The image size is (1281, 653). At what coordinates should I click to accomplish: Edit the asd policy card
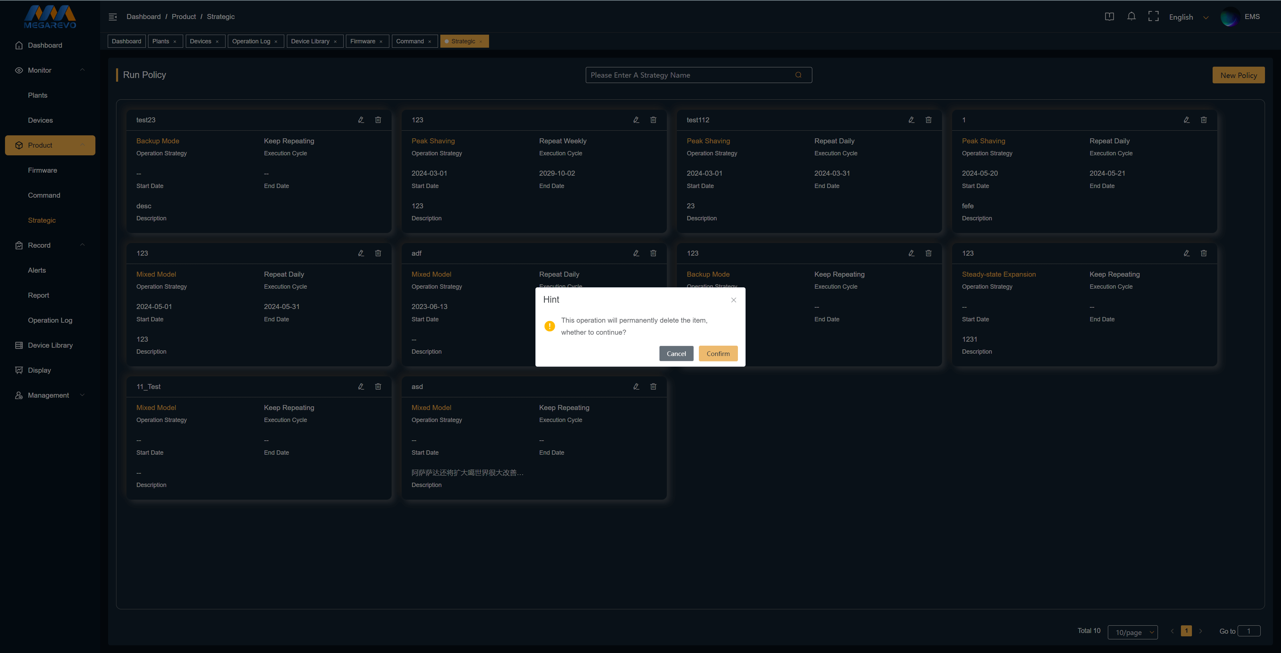(x=636, y=386)
